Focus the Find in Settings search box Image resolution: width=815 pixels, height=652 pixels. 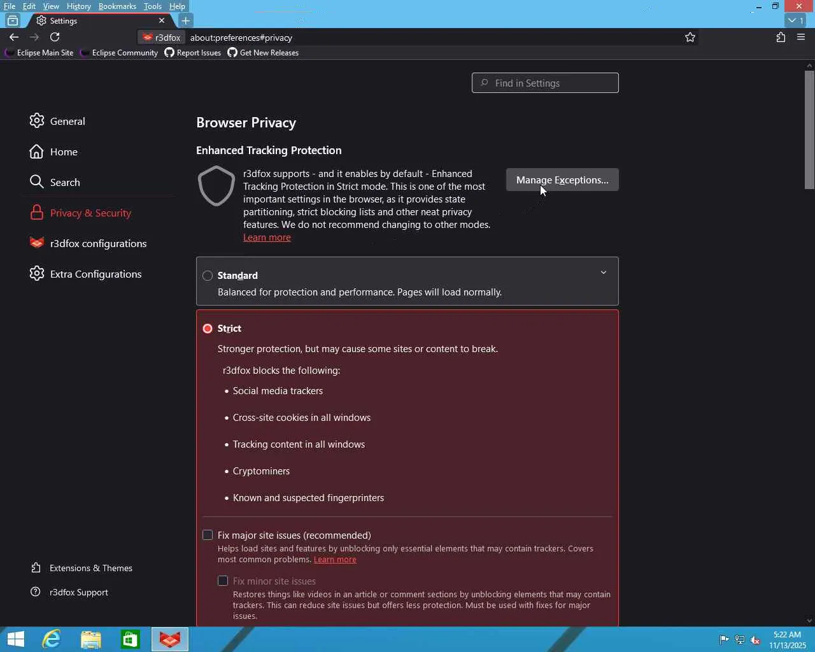click(545, 83)
